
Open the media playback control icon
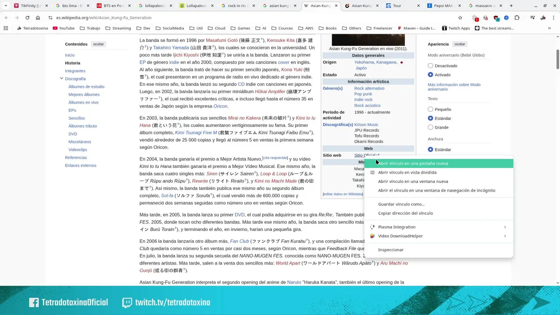(x=532, y=17)
